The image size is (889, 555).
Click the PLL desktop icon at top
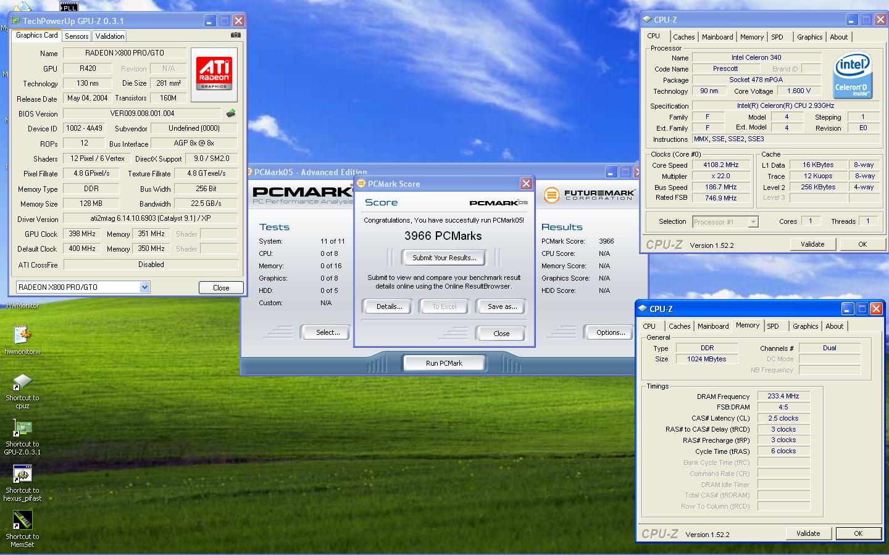point(69,6)
